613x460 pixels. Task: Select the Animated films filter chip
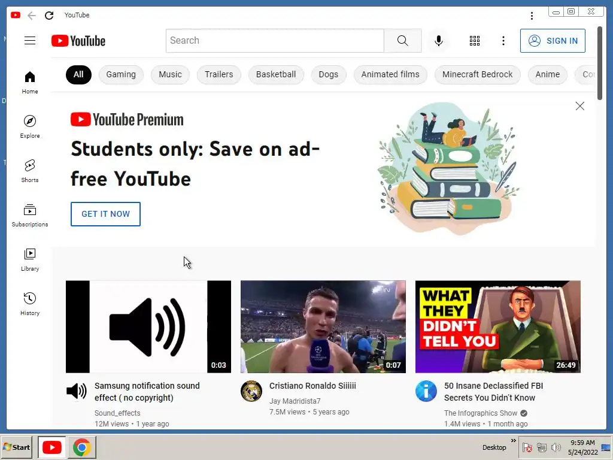390,75
